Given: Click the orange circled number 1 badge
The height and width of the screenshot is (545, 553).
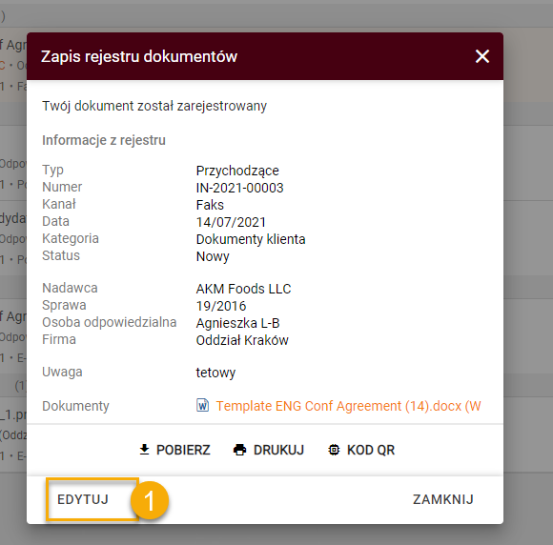Looking at the screenshot, I should click(x=150, y=500).
